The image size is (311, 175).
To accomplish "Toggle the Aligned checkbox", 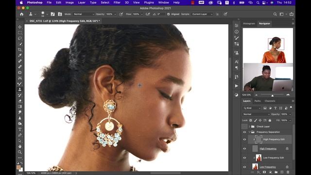I will [169, 14].
